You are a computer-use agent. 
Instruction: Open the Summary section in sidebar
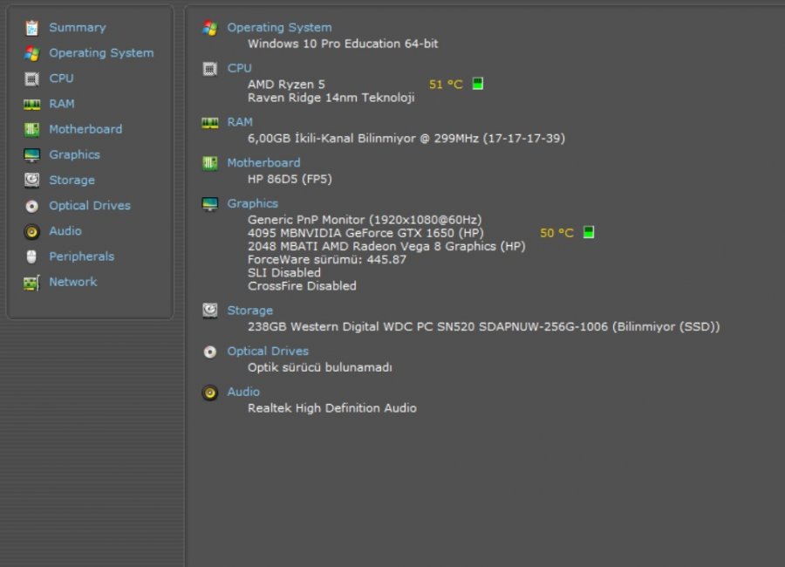(78, 28)
